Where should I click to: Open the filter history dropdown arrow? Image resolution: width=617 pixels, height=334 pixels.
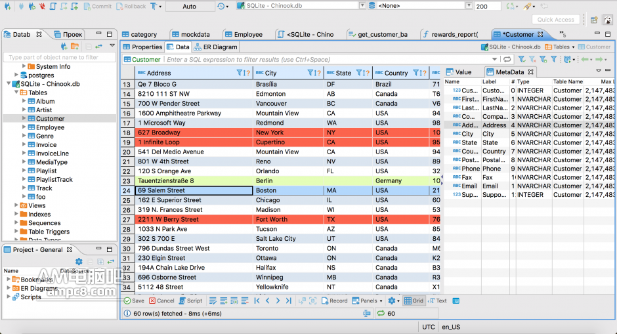494,60
